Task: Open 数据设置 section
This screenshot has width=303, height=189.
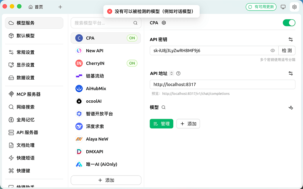Action: coord(34,78)
